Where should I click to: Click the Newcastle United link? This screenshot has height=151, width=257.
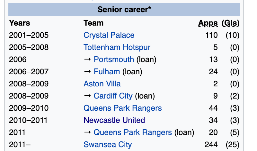click(114, 120)
